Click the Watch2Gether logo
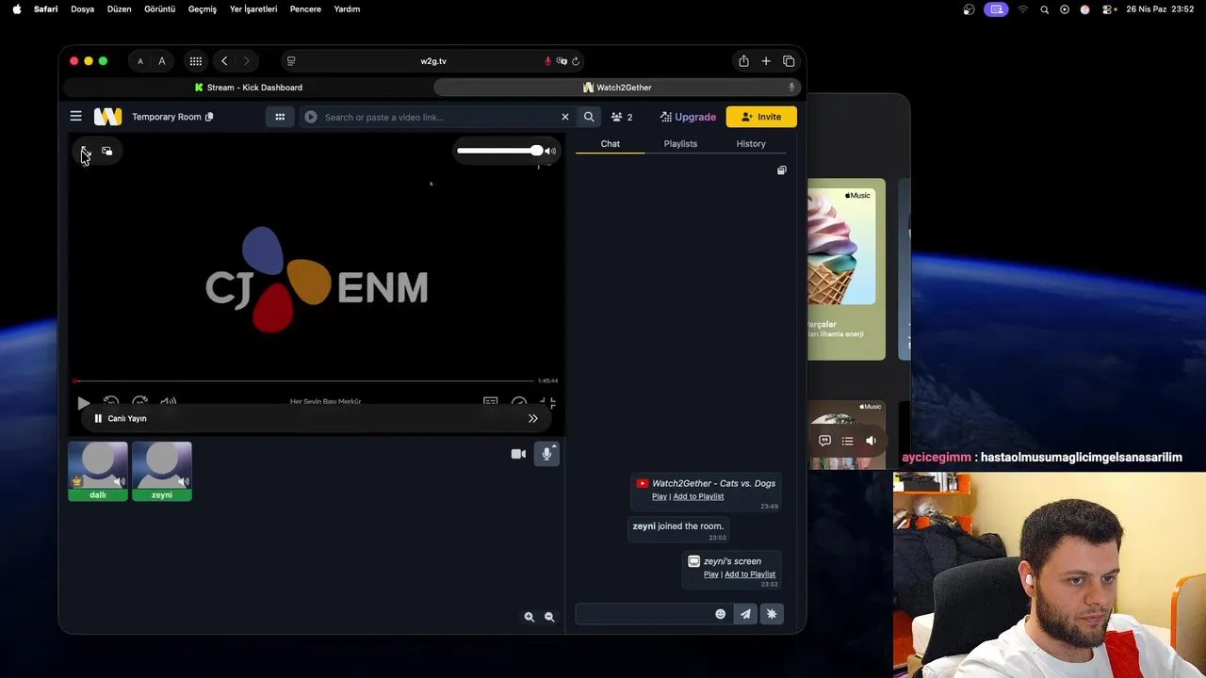This screenshot has height=678, width=1206. 107,117
